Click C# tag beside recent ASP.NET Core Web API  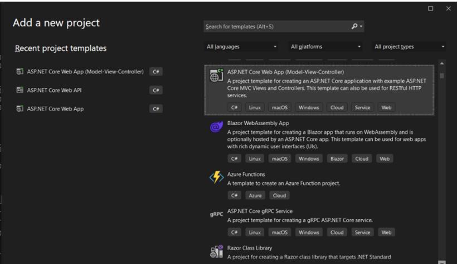click(156, 90)
